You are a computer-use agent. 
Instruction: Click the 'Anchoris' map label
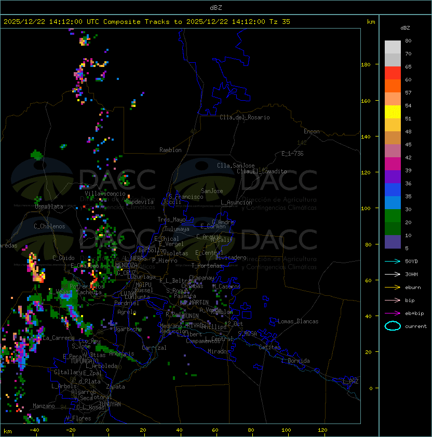coord(122,353)
